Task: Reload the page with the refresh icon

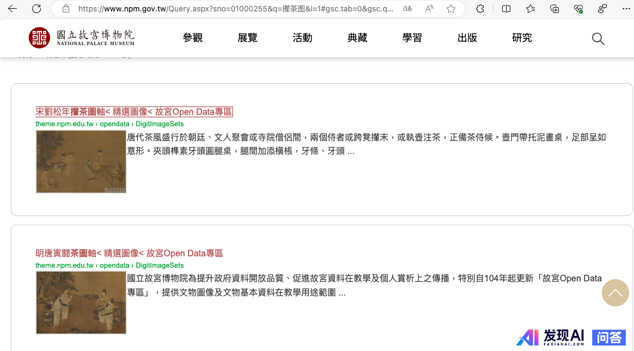Action: click(36, 9)
